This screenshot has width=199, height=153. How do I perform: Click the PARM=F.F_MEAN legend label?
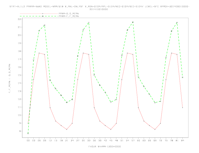(x=69, y=16)
